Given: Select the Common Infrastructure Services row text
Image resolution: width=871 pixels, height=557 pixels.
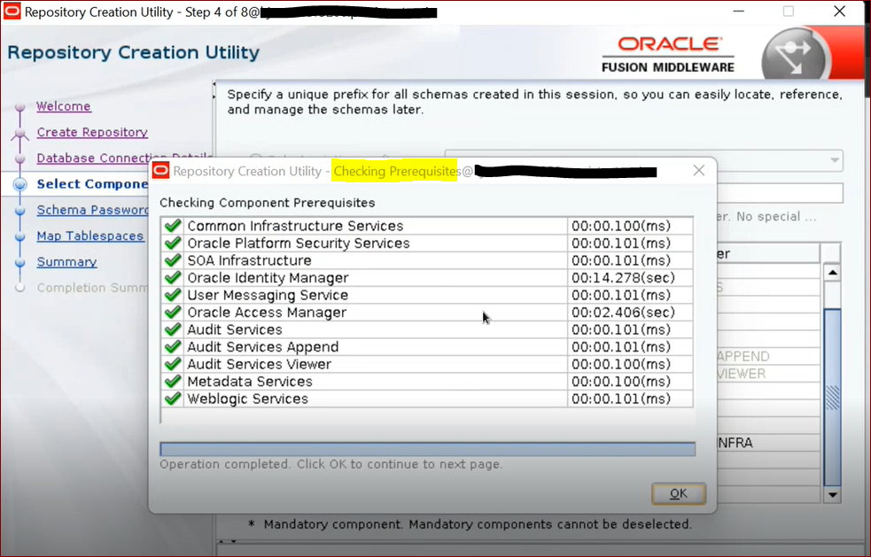Looking at the screenshot, I should (296, 226).
